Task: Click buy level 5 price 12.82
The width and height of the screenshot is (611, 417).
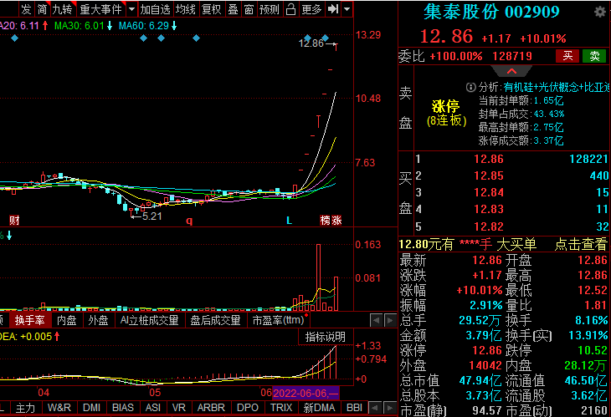Action: point(489,226)
